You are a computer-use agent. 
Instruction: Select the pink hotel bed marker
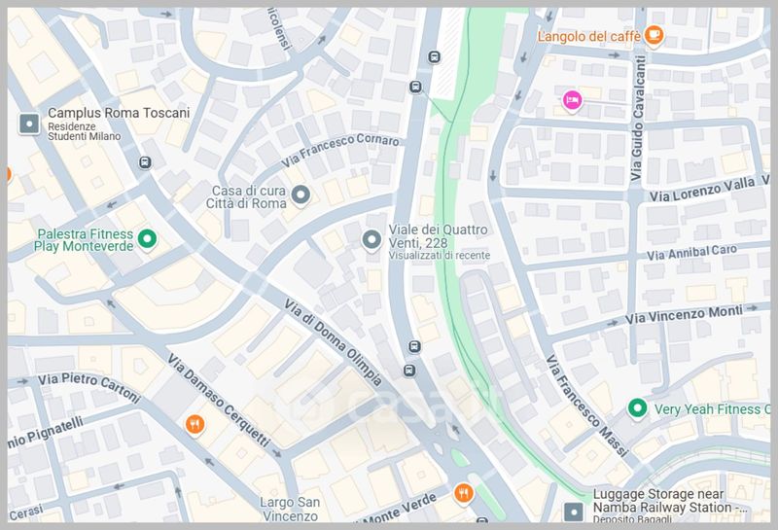point(572,100)
